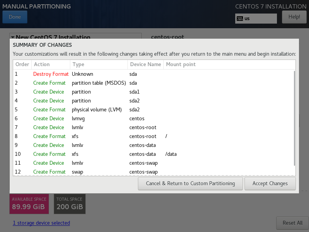309x232 pixels.
Task: Sort by the Order column header
Action: pyautogui.click(x=22, y=64)
